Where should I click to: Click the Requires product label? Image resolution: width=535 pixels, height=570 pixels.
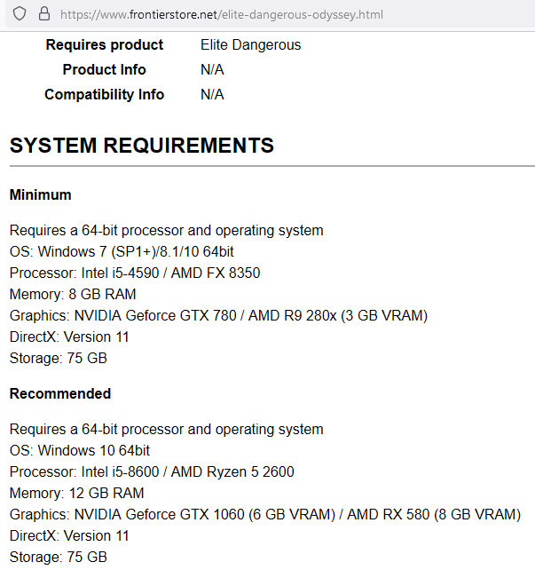click(x=105, y=44)
